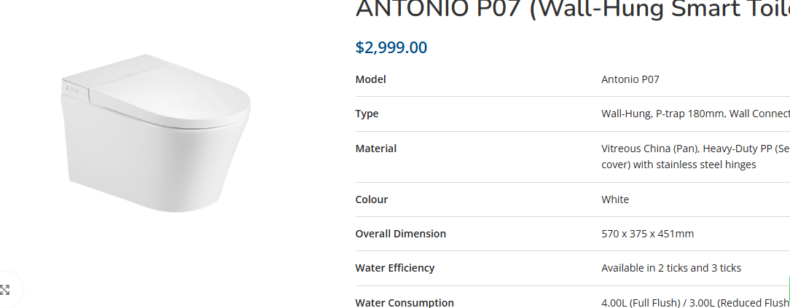Viewport: 790px width, 308px height.
Task: Click the Model row label
Action: point(370,79)
